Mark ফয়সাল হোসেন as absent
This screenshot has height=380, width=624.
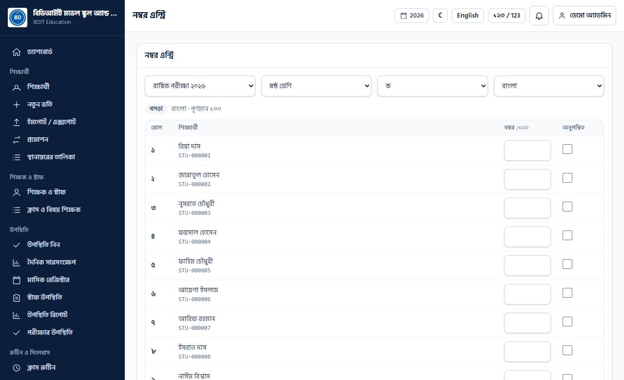click(567, 235)
